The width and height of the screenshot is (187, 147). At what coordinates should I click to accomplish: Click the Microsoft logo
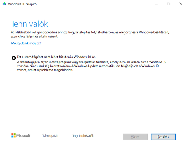pos(21,135)
